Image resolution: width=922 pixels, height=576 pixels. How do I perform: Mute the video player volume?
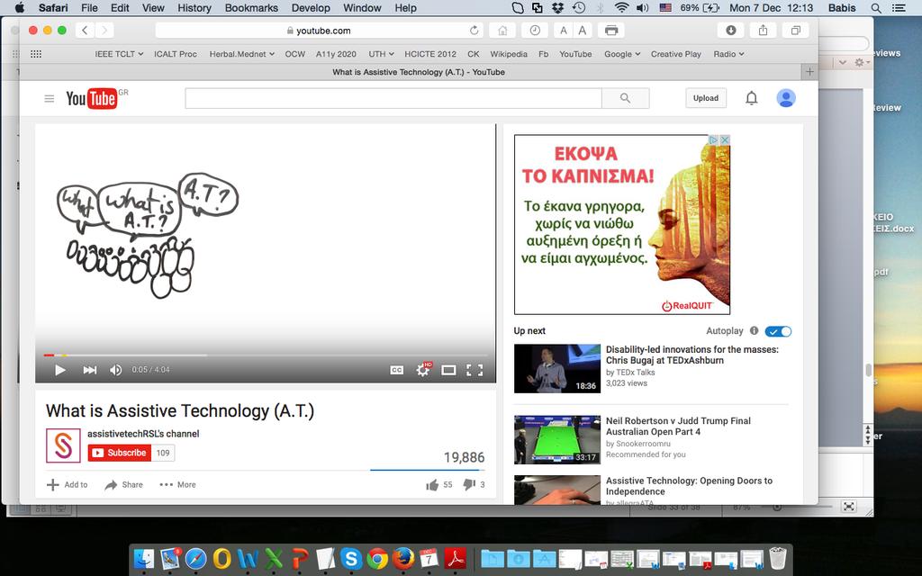click(116, 370)
